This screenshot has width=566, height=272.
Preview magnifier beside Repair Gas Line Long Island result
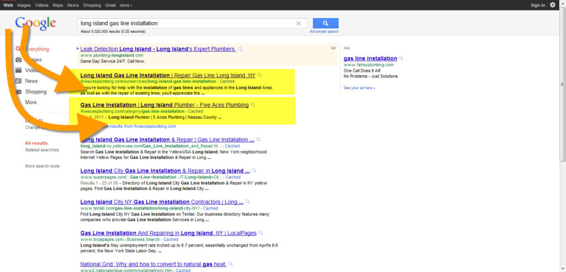[x=260, y=76]
